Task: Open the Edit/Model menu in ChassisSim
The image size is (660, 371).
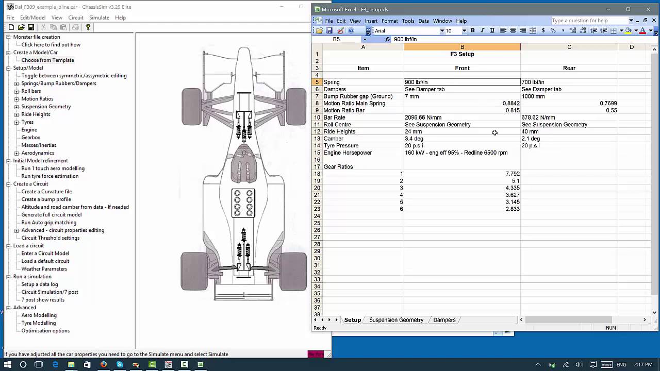Action: (x=33, y=18)
